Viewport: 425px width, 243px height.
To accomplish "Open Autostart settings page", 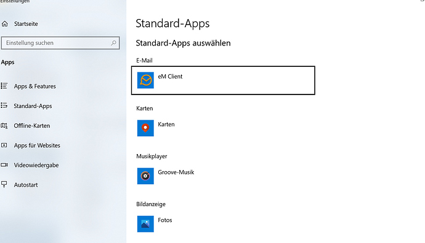I will 26,185.
